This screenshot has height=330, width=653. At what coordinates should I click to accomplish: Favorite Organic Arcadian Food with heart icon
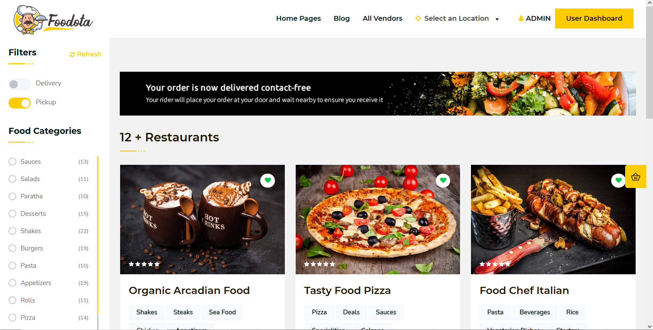tap(268, 180)
